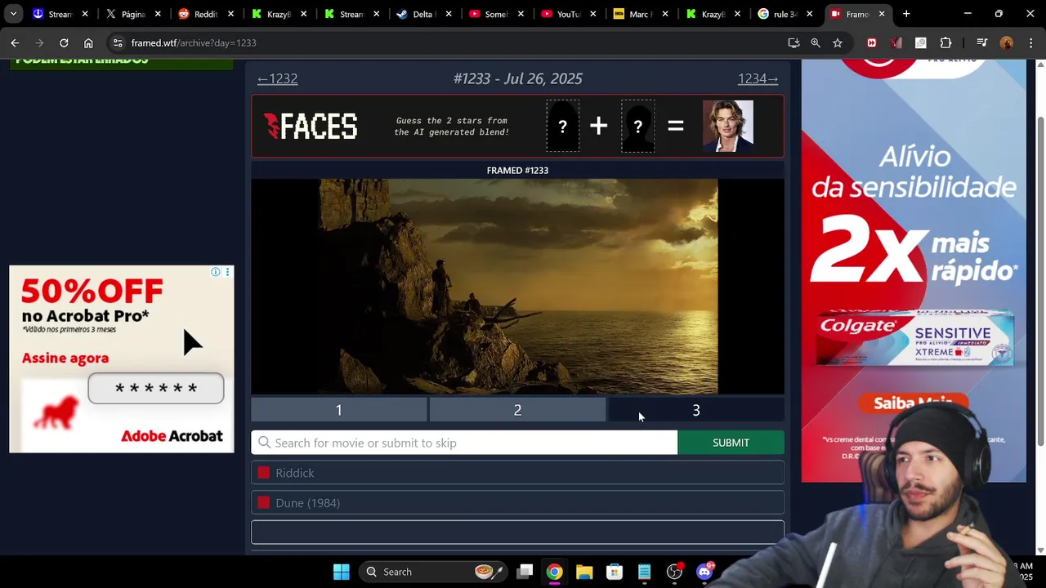Open the Chrome profile avatar
Image resolution: width=1046 pixels, height=588 pixels.
tap(1007, 42)
